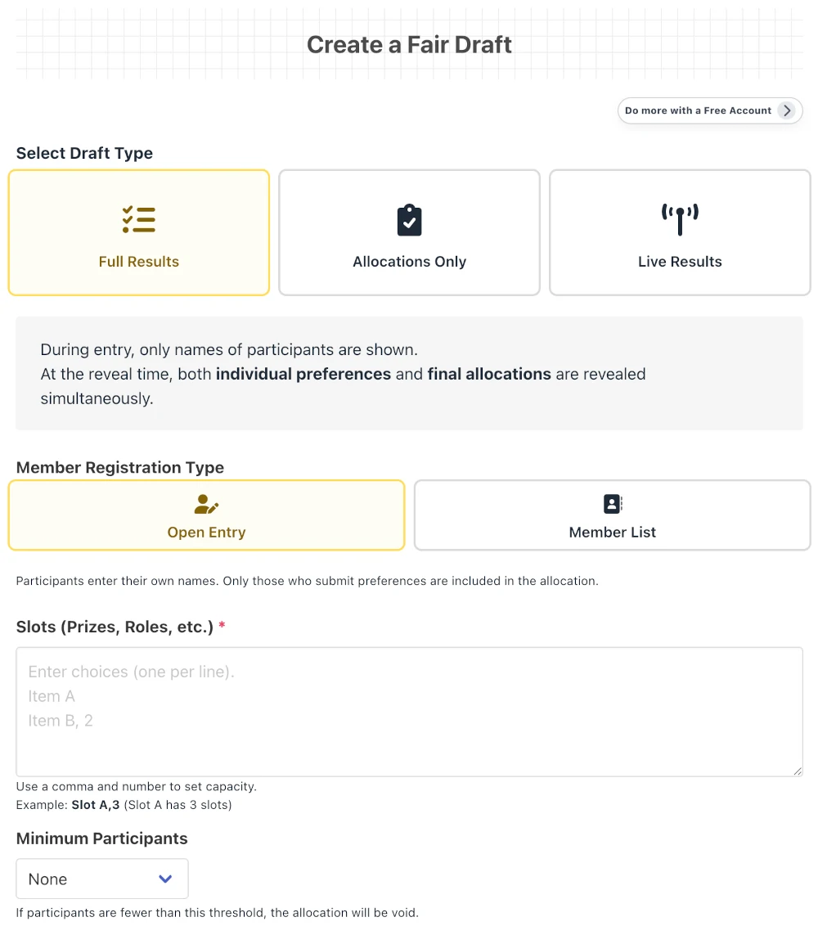Click the 'Create a Fair Draft' heading

[409, 45]
